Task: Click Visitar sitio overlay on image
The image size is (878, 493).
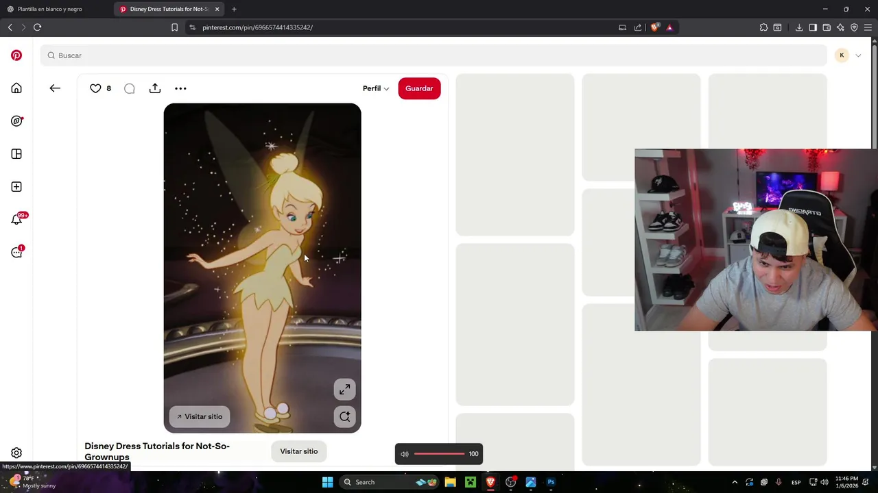Action: tap(200, 416)
